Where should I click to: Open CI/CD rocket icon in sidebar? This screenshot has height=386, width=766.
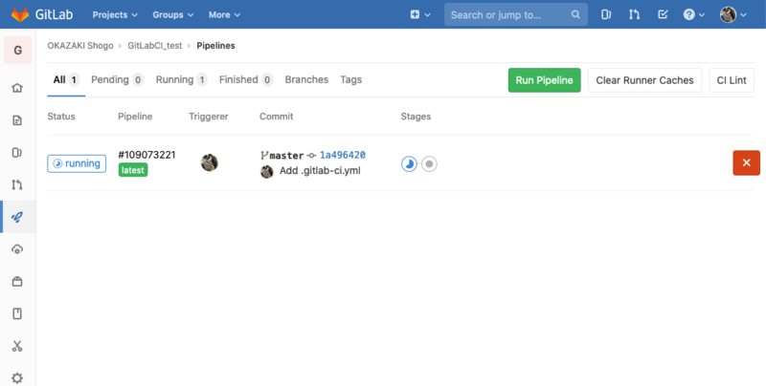[17, 217]
